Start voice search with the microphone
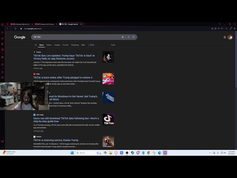237x178 pixels. [x=128, y=37]
